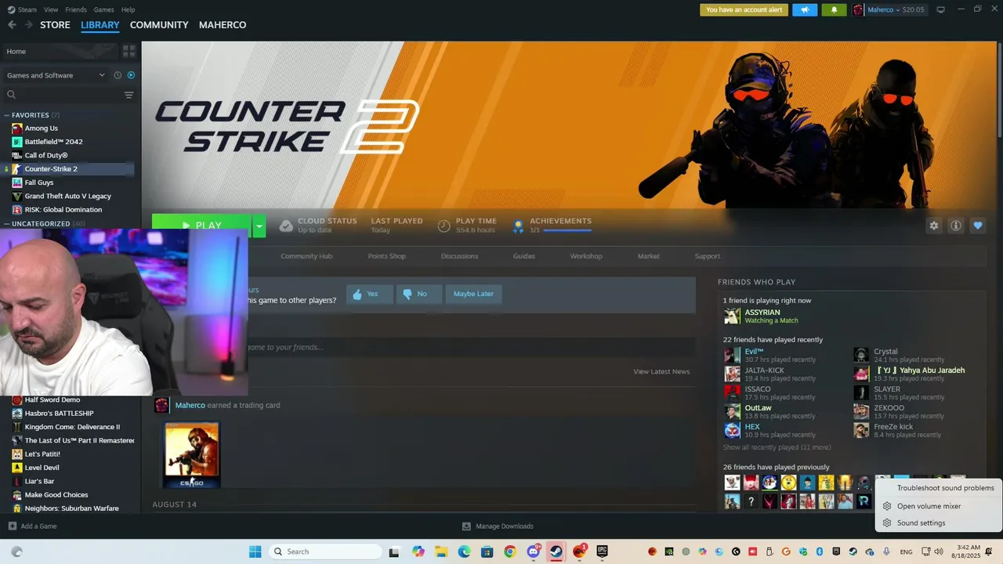
Task: Open File Explorer from taskbar
Action: (441, 551)
